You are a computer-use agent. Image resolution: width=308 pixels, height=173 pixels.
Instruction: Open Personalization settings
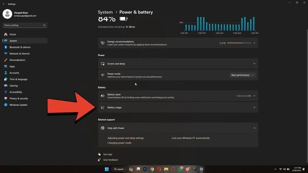coord(17,60)
